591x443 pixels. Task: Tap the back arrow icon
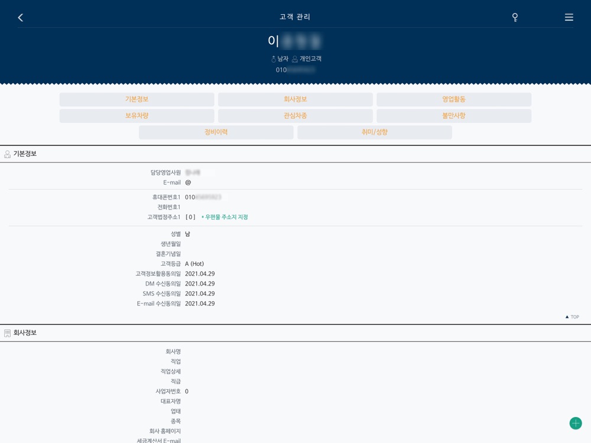21,18
